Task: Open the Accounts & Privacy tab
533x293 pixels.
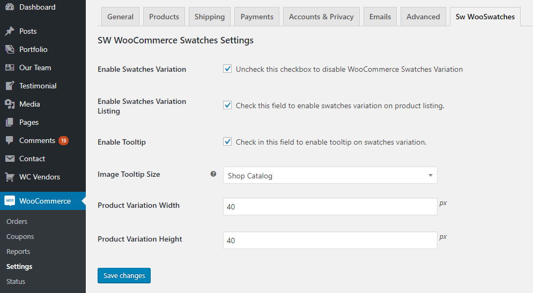Action: coord(321,17)
